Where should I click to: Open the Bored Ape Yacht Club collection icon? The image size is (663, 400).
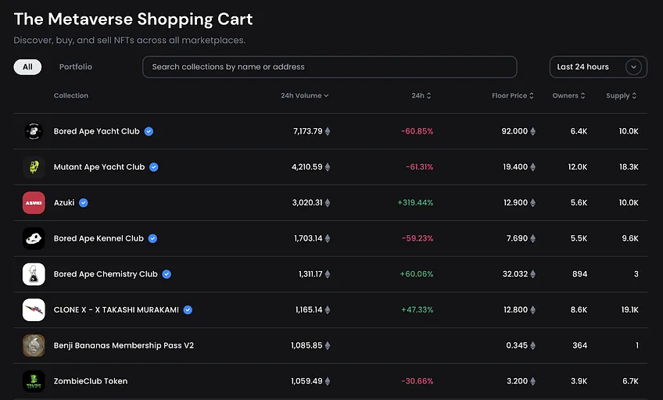pos(34,131)
